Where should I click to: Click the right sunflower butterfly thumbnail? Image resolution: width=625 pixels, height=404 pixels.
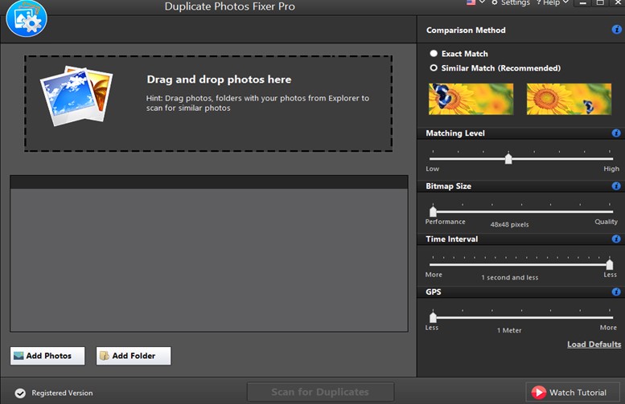(569, 99)
